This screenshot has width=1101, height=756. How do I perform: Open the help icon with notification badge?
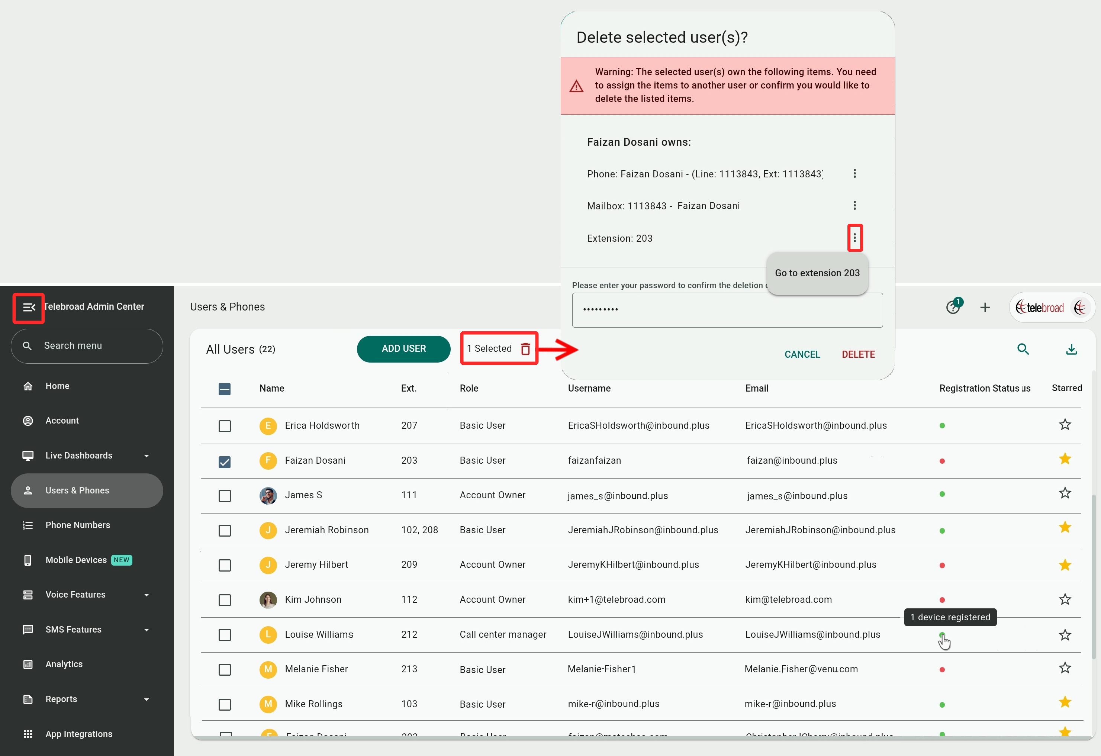953,307
